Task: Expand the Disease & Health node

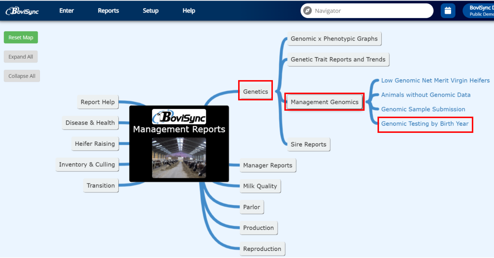Action: [90, 123]
